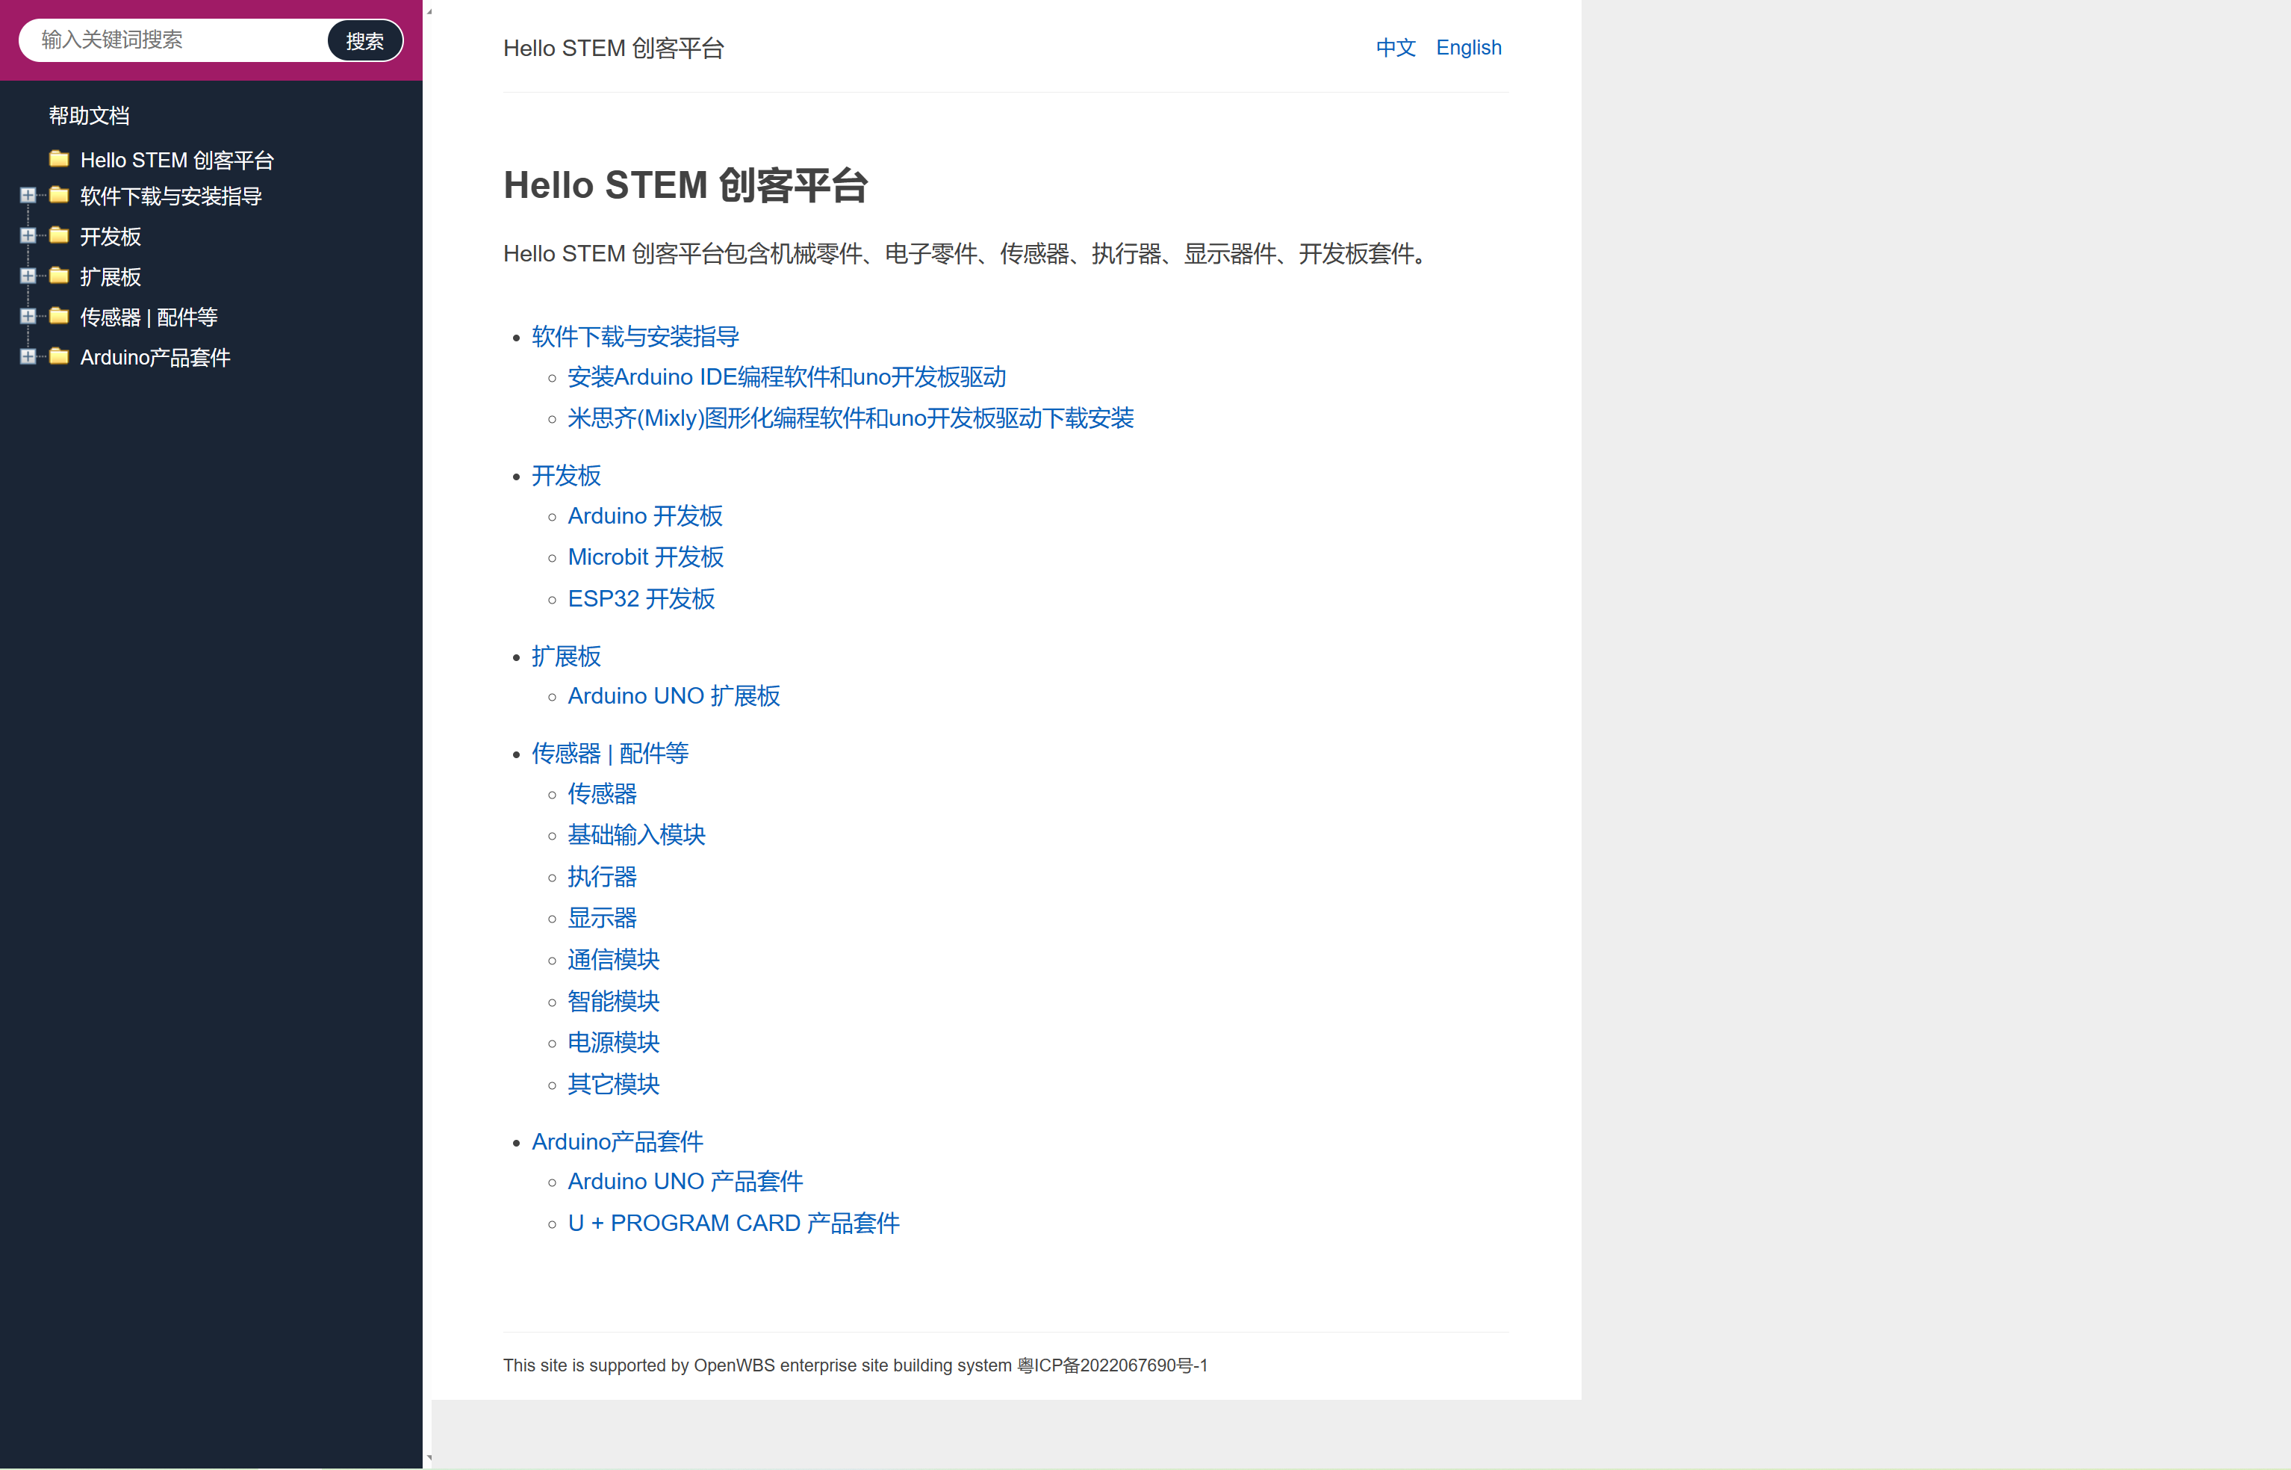Open Arduino UNO 产品套件 page

pyautogui.click(x=683, y=1182)
